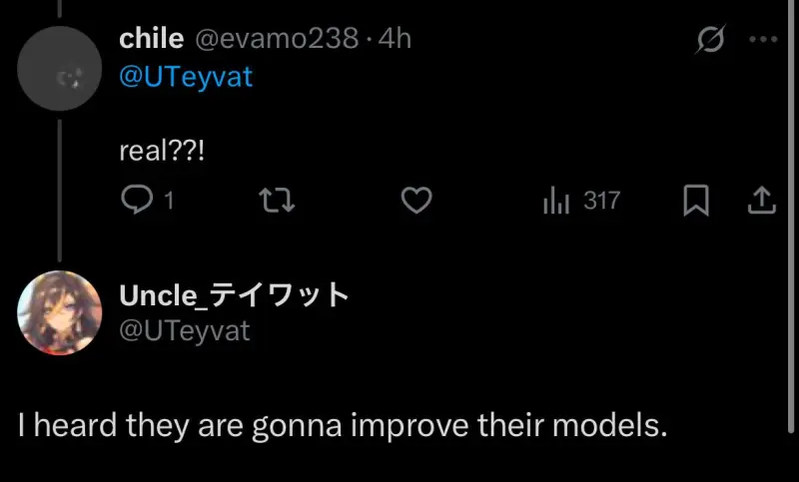This screenshot has height=482, width=799.
Task: Open the views bar chart icon
Action: 556,202
